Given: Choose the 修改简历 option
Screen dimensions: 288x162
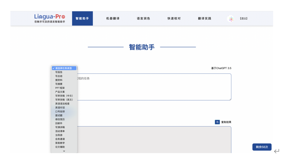Looking at the screenshot, I should [x=60, y=119].
